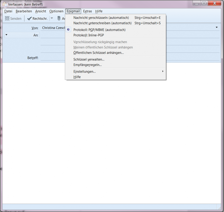Screen dimensions: 224x212
Task: Click in the message body area
Action: point(112,134)
